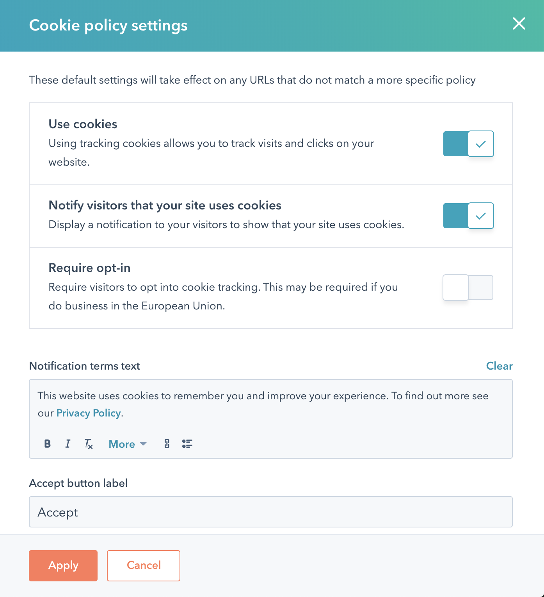Edit the Accept button label field
The height and width of the screenshot is (597, 544).
point(271,512)
